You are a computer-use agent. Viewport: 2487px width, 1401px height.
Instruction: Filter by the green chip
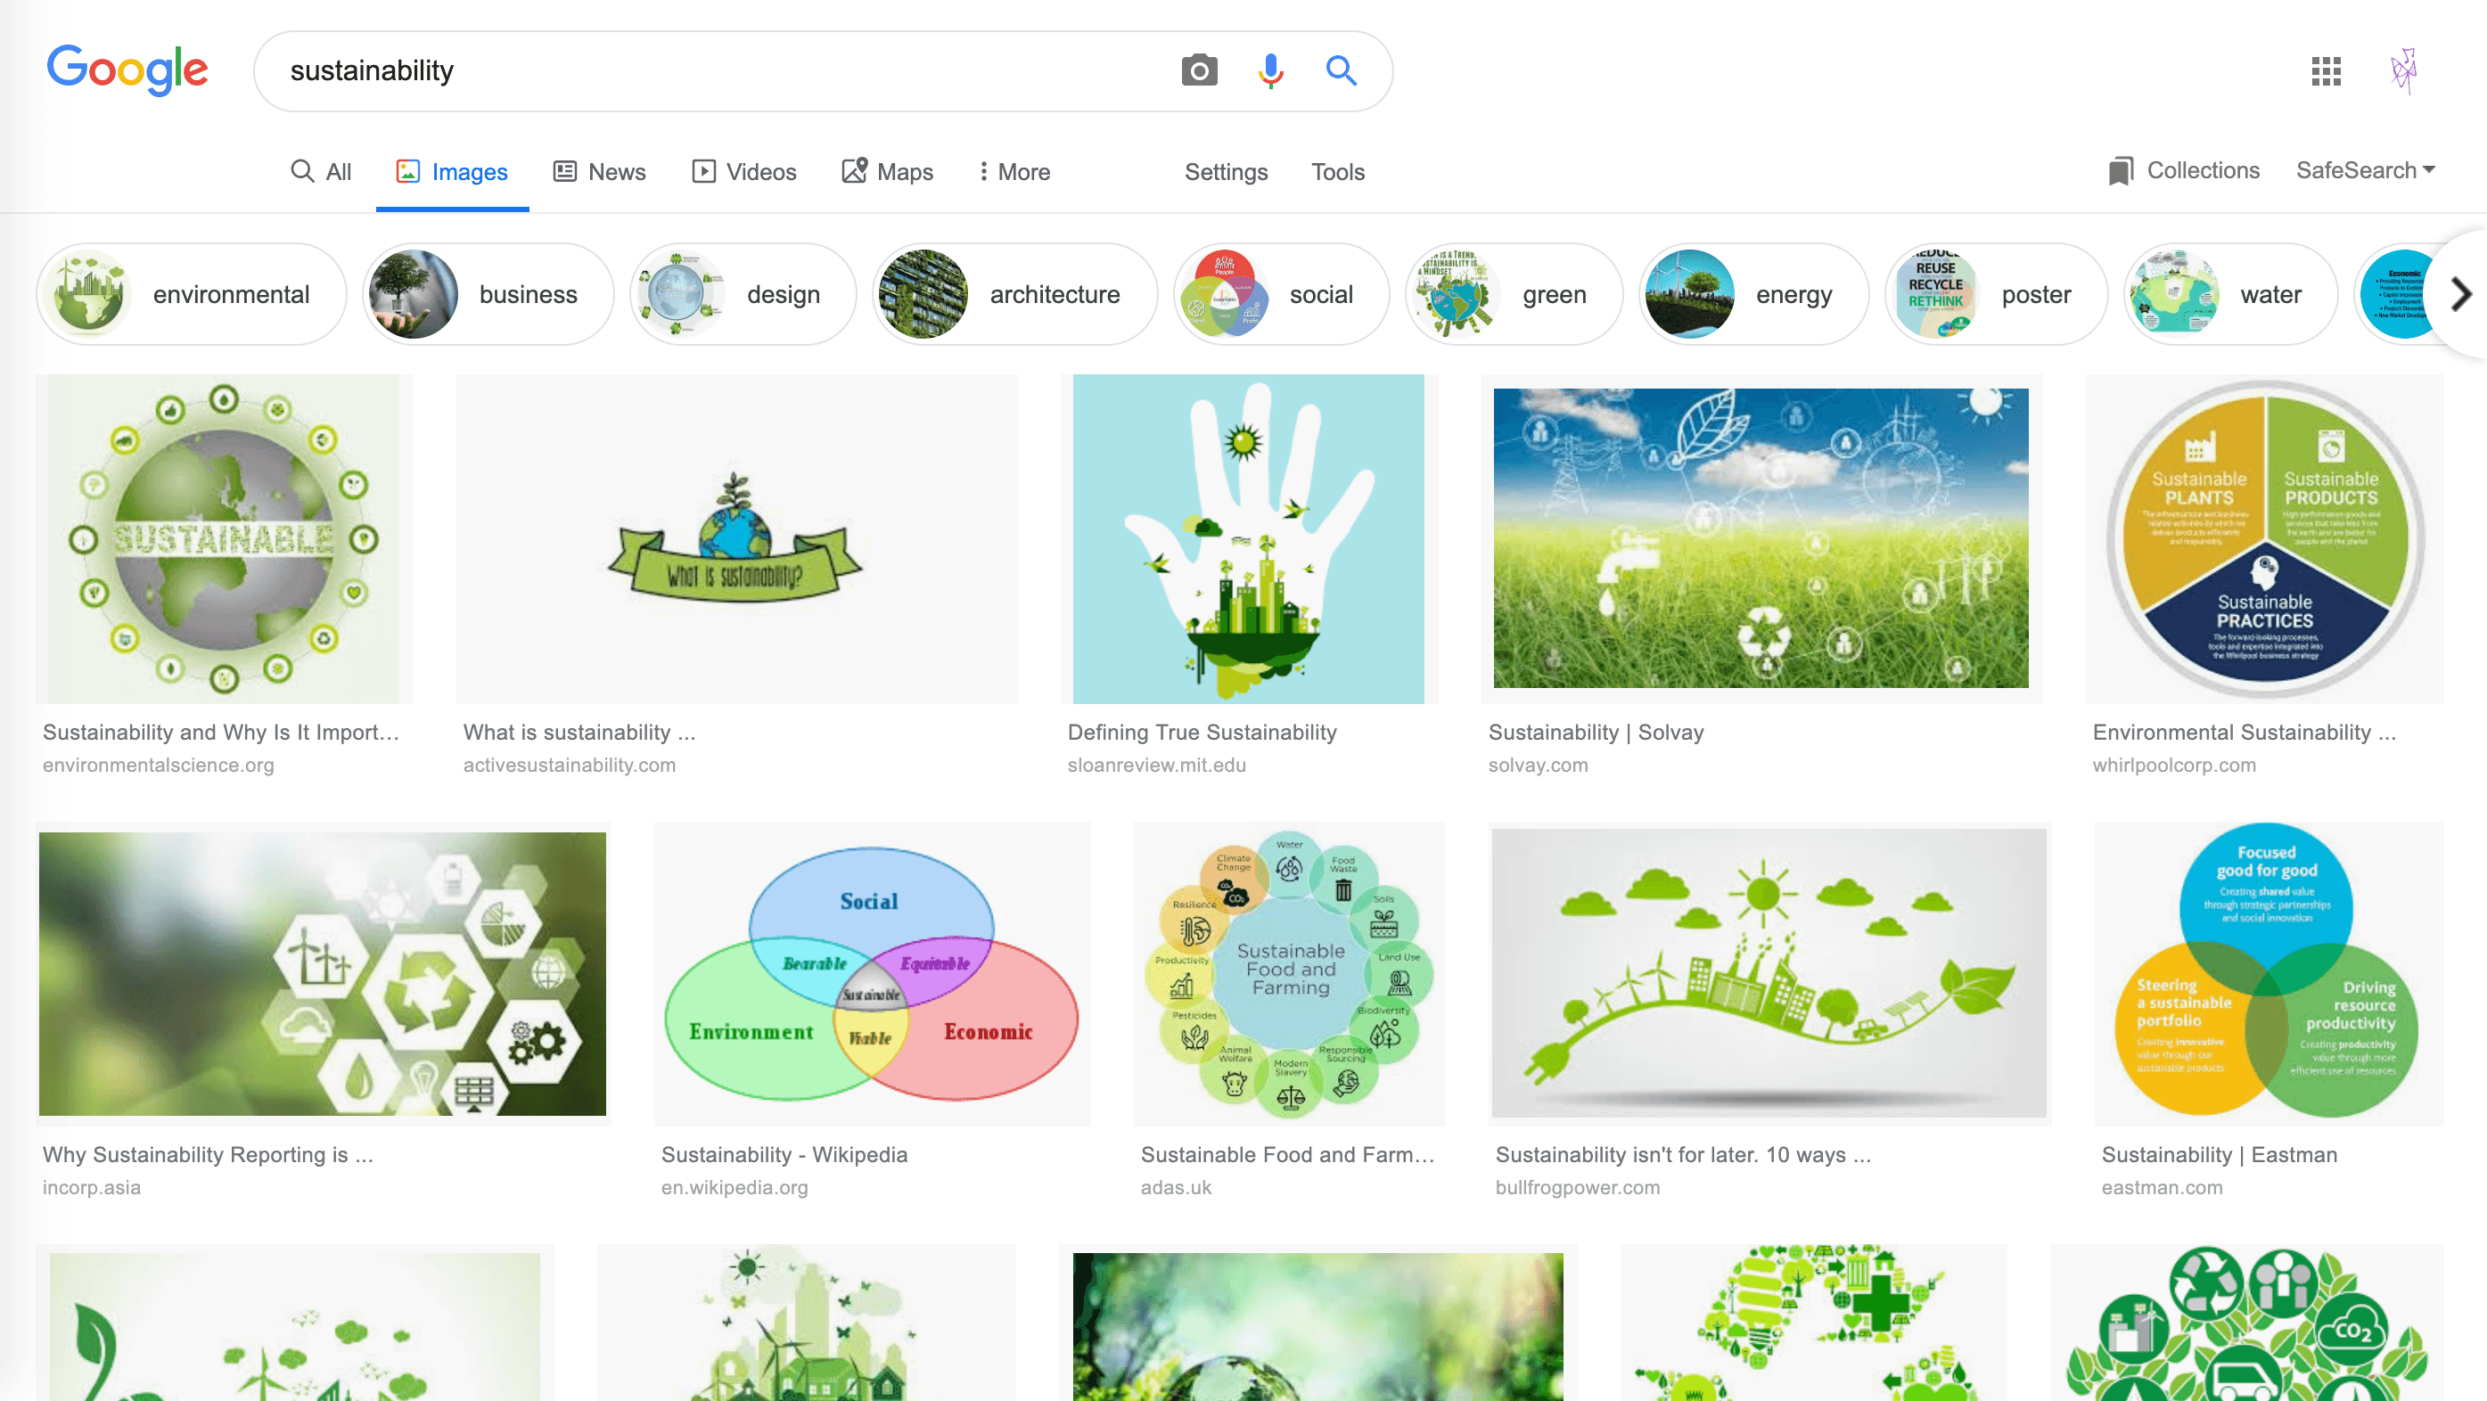click(1513, 294)
